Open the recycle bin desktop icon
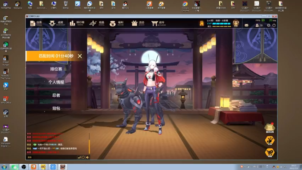The width and height of the screenshot is (302, 170). click(x=66, y=5)
